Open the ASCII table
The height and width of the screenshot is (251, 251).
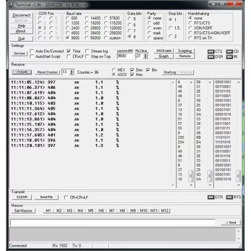(163, 51)
